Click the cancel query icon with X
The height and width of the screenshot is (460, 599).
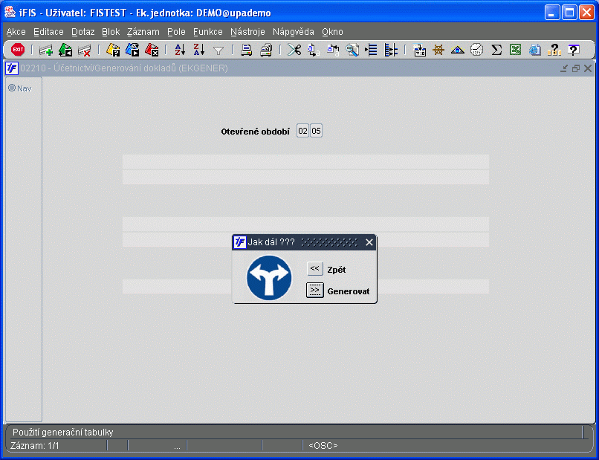pyautogui.click(x=152, y=50)
